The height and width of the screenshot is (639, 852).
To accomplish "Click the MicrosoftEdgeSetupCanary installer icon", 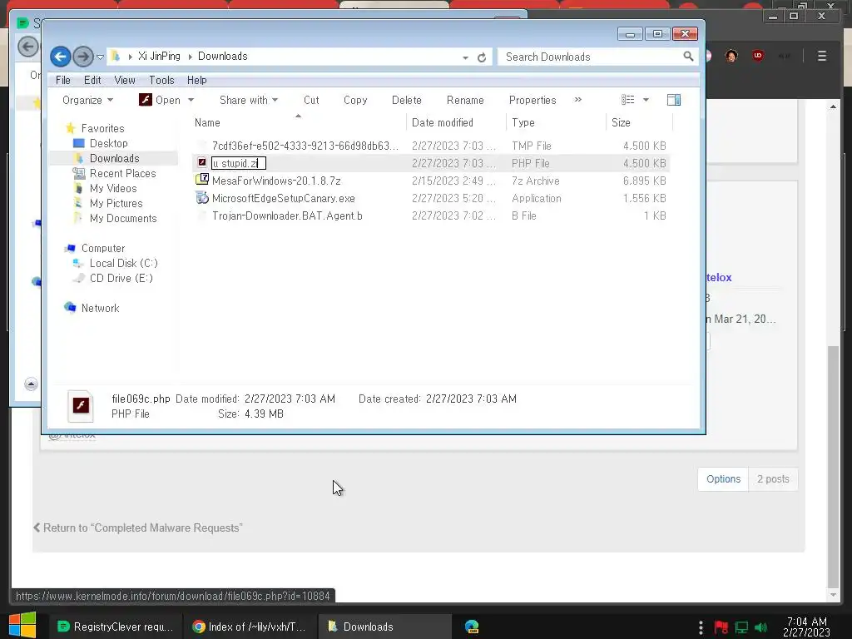I will tap(202, 198).
